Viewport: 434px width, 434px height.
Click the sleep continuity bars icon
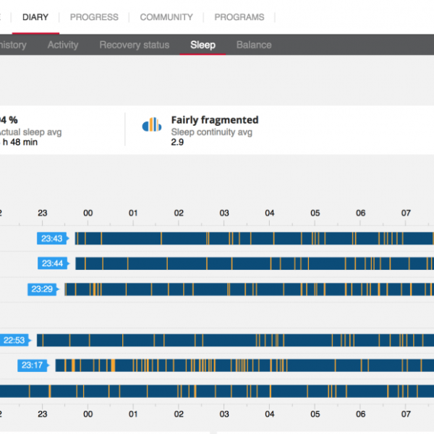pyautogui.click(x=152, y=124)
